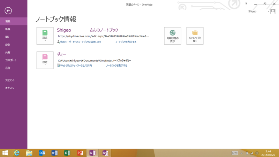Select 開く in the sidebar

(x=14, y=37)
